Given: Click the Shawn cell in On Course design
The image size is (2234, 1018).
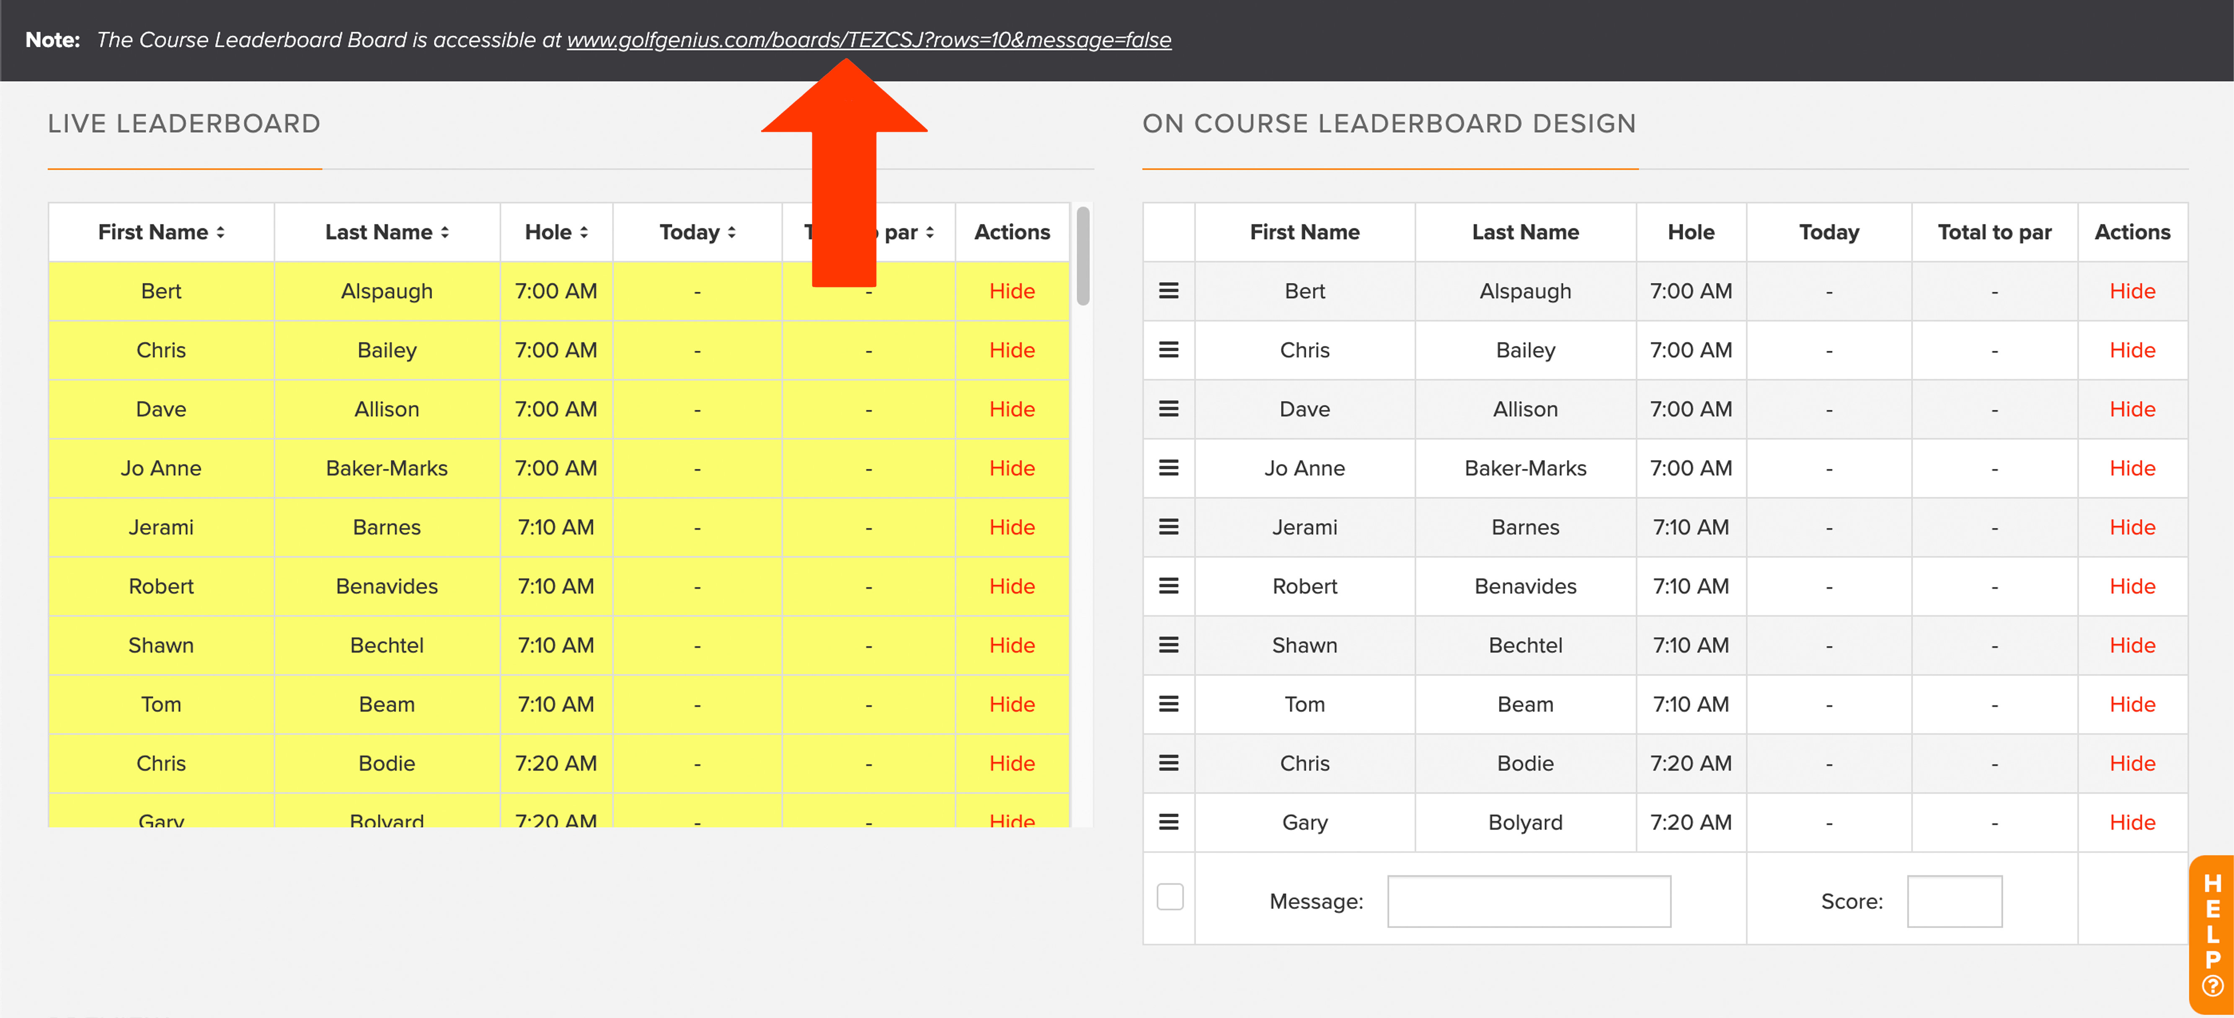Looking at the screenshot, I should coord(1304,645).
